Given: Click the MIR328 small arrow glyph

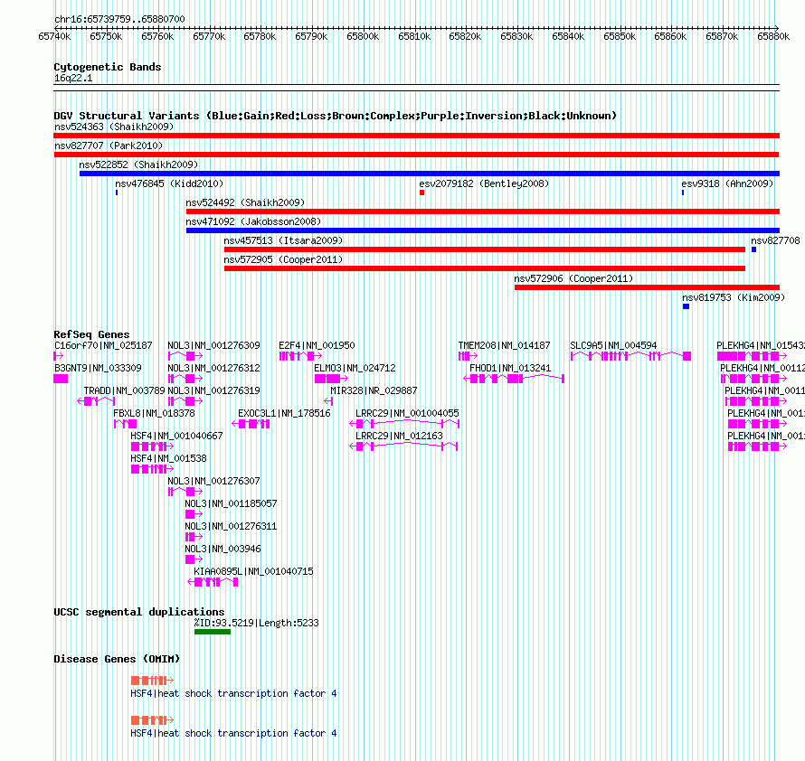Looking at the screenshot, I should point(328,401).
